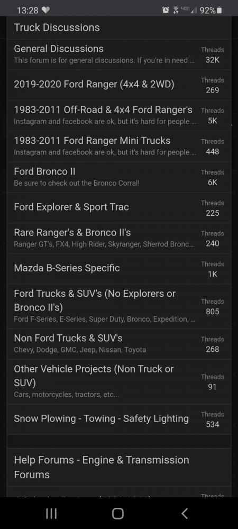238x529 pixels.
Task: Tap the battery icon in status bar
Action: point(219,11)
